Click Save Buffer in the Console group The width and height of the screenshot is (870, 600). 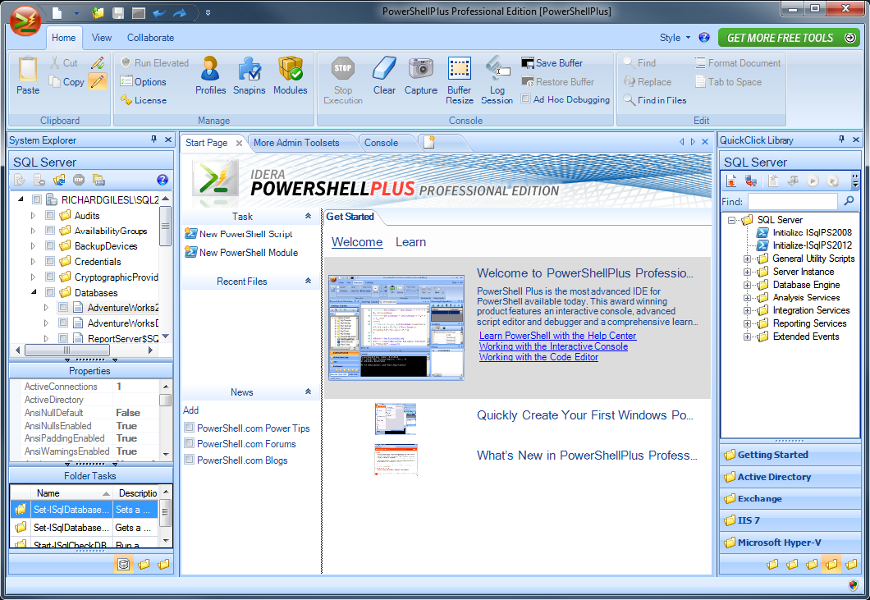[552, 62]
